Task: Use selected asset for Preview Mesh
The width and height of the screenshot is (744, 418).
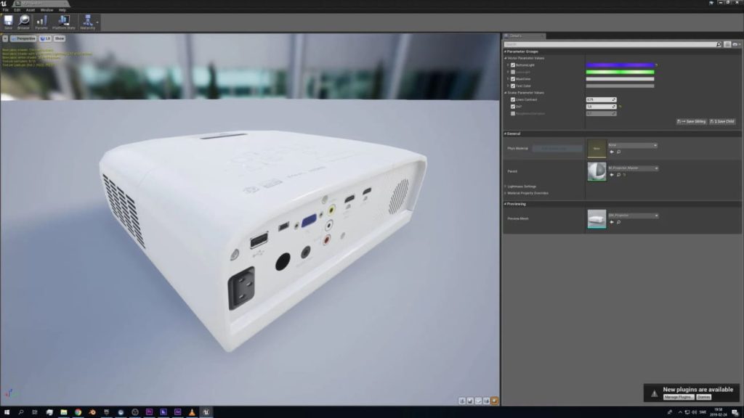Action: click(612, 222)
